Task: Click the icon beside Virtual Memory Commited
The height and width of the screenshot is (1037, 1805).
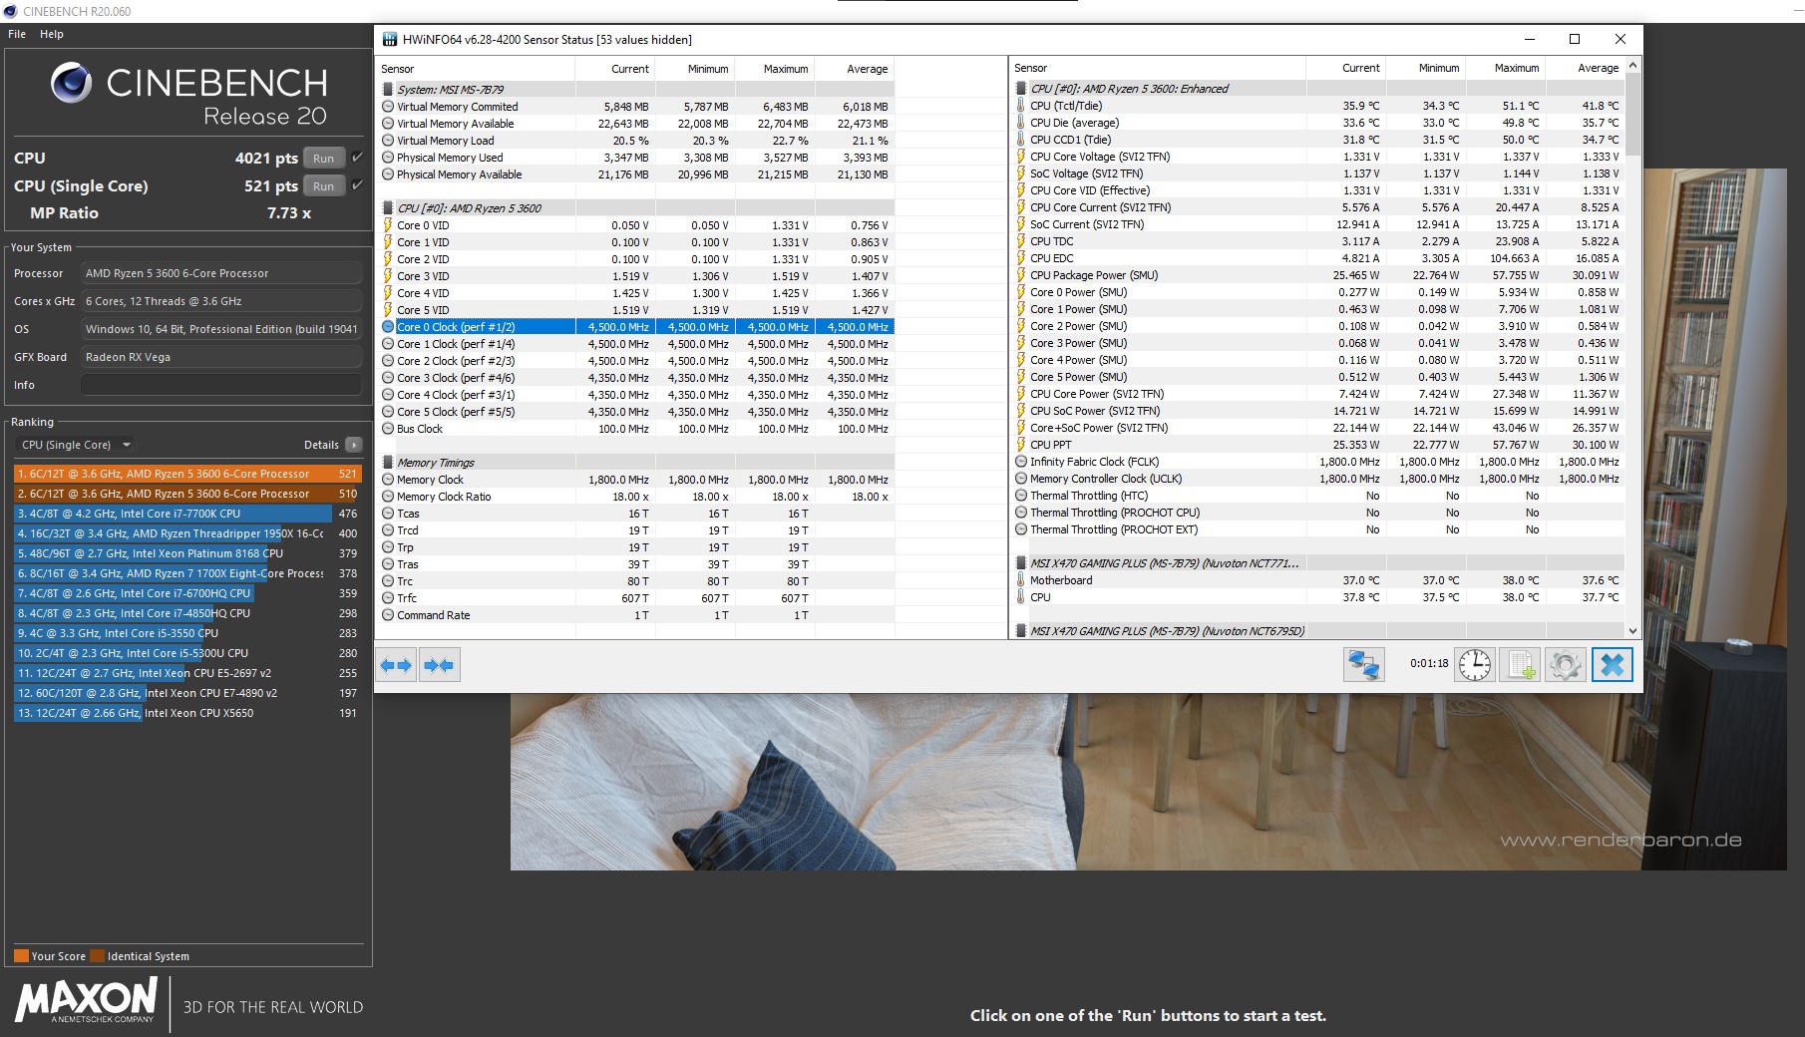Action: point(388,107)
